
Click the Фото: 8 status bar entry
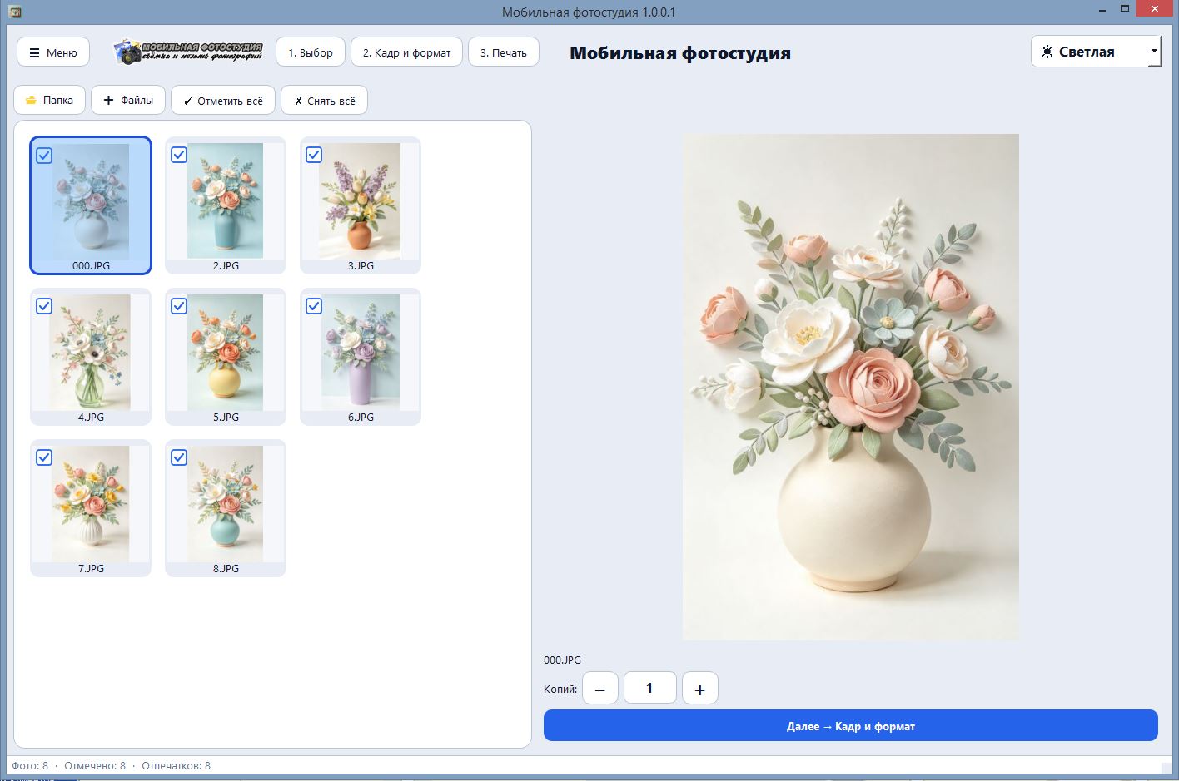[x=30, y=765]
